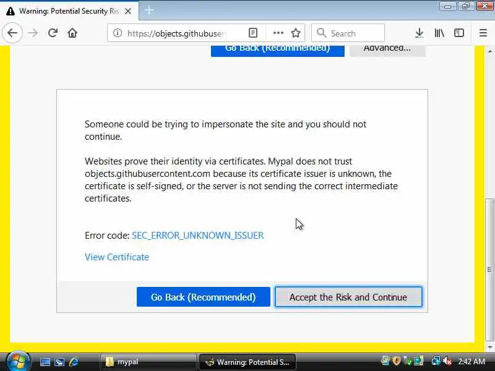
Task: Open a new tab with plus button
Action: (149, 11)
